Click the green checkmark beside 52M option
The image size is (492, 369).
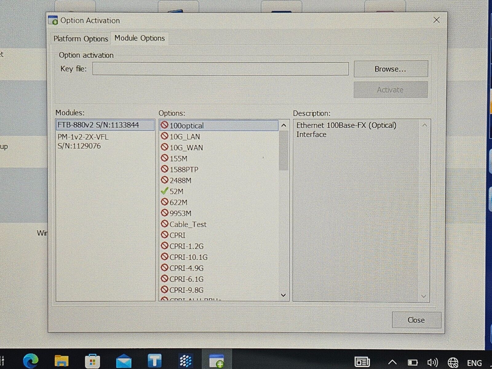(x=165, y=191)
